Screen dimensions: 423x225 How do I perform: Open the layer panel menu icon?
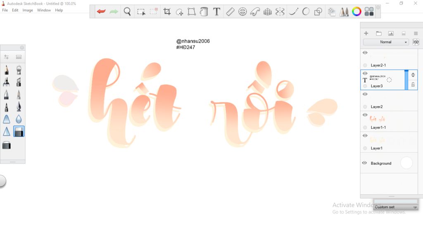pyautogui.click(x=416, y=33)
